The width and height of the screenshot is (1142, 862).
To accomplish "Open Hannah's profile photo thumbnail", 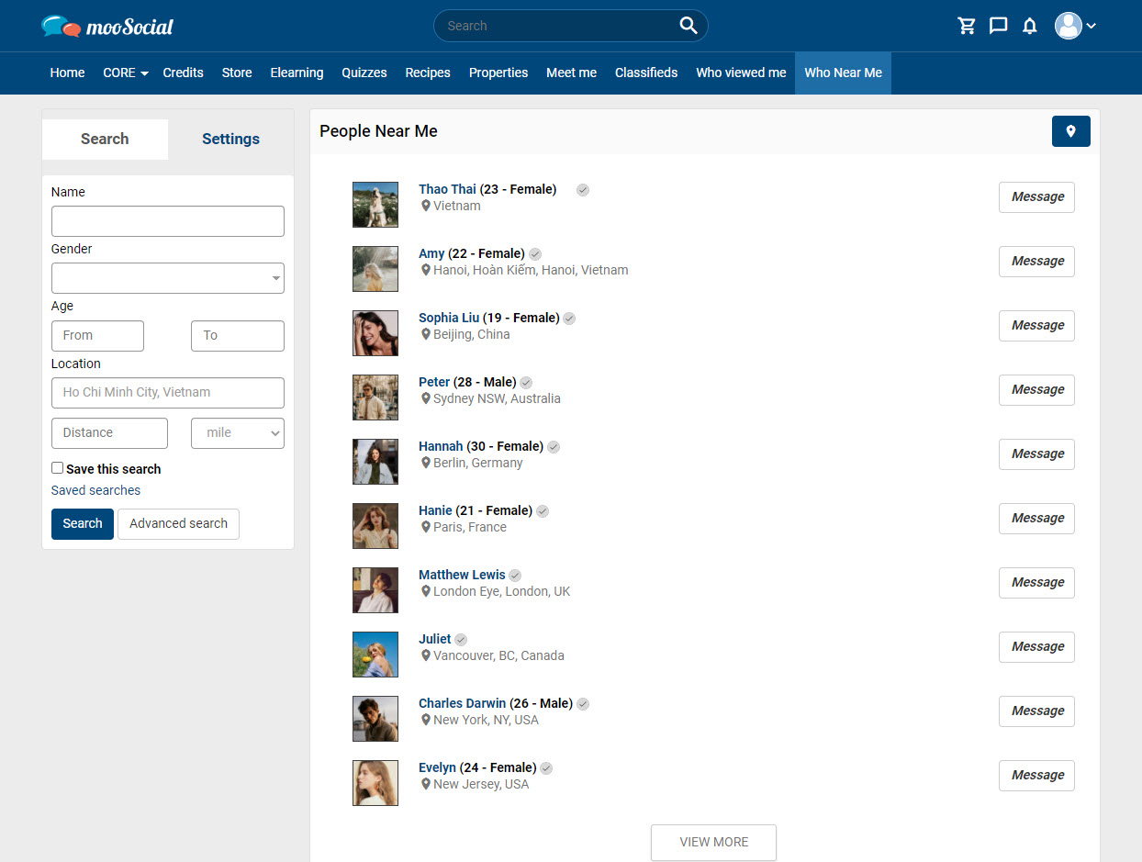I will click(x=375, y=462).
